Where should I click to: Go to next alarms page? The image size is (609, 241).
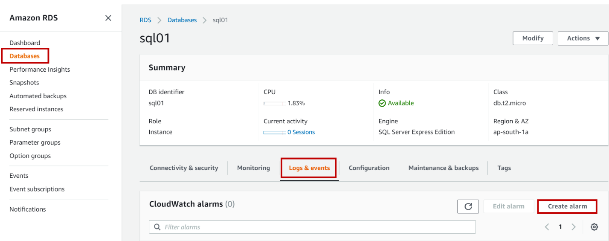[x=574, y=227]
